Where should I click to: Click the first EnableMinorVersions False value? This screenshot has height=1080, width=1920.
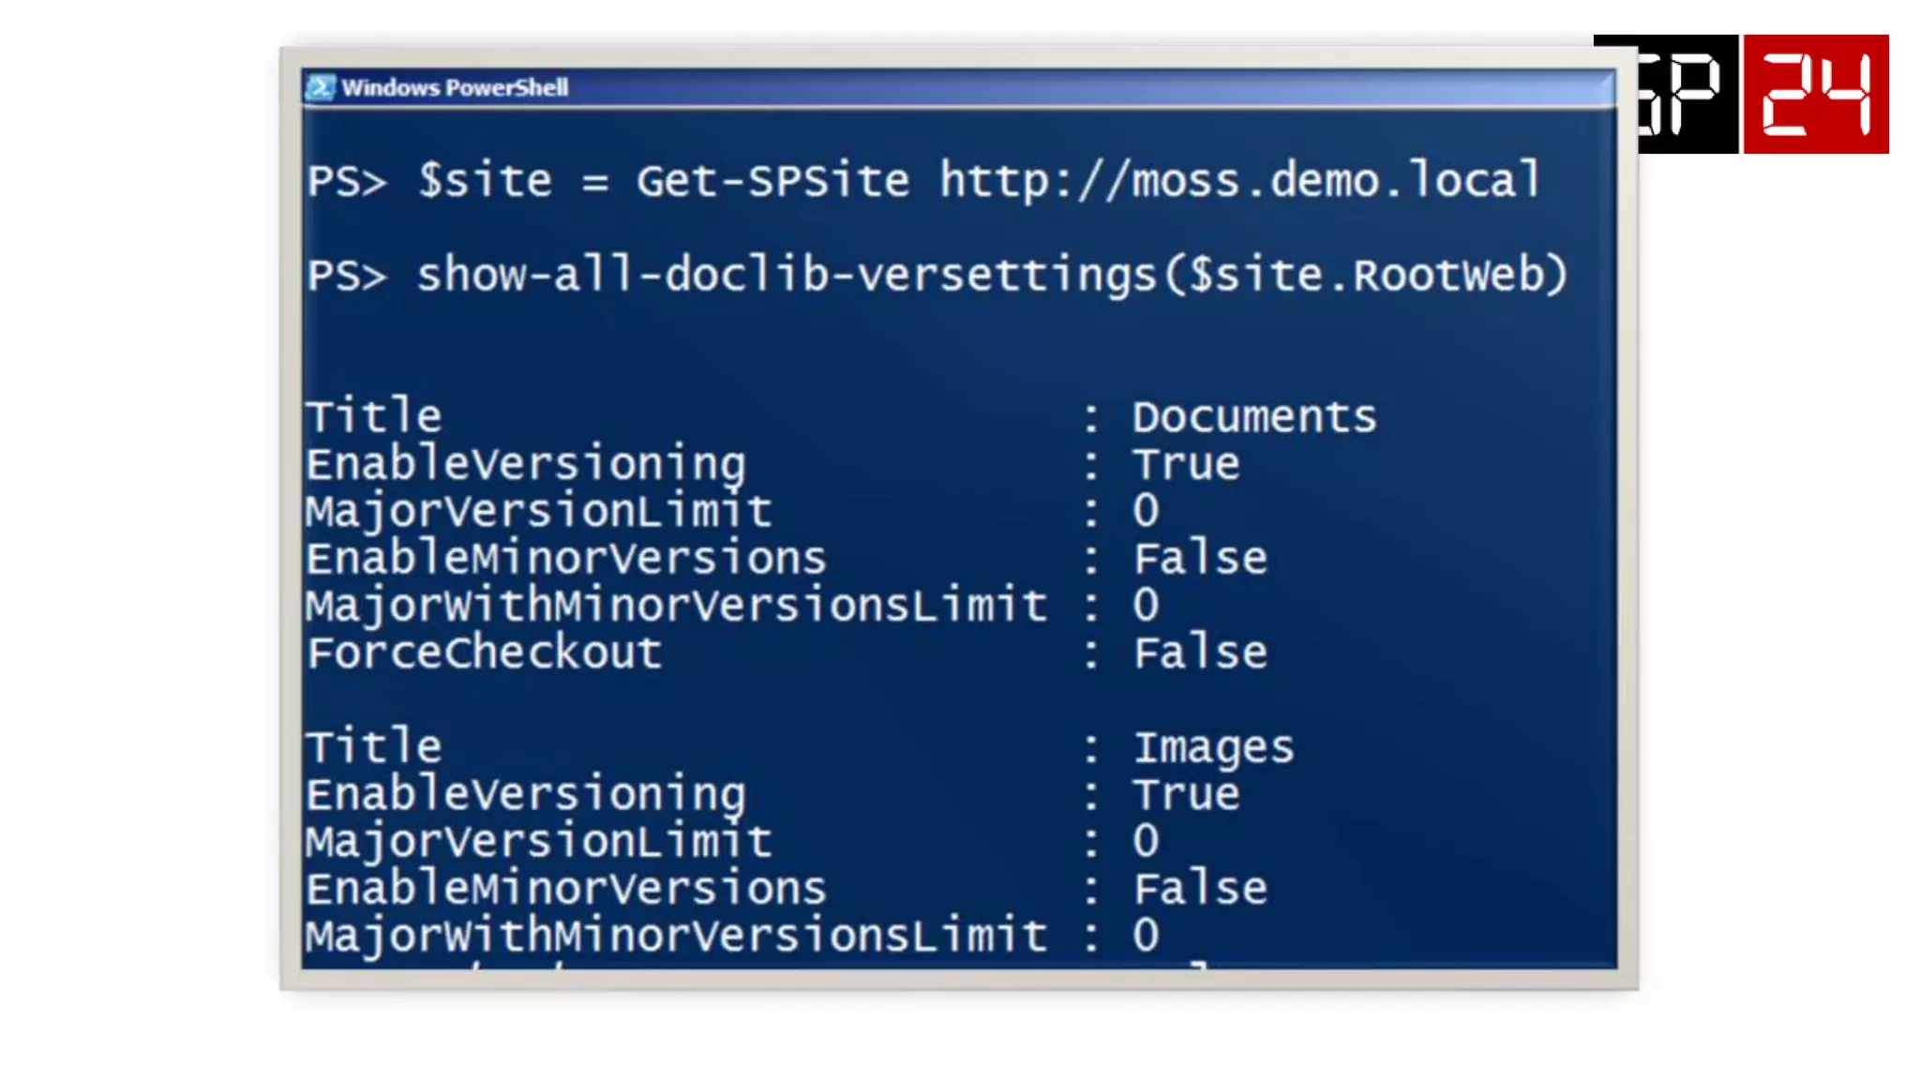[x=1200, y=559]
